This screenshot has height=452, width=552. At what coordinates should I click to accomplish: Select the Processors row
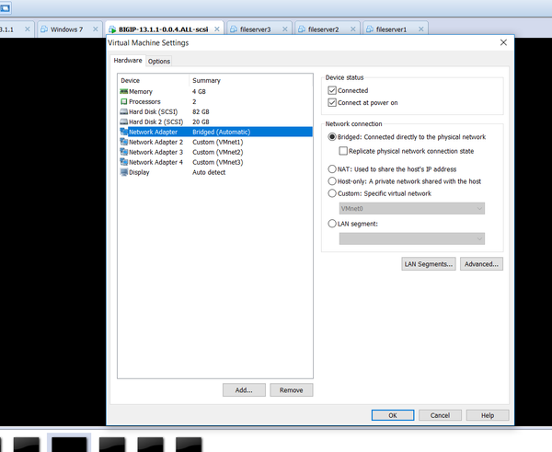click(x=215, y=102)
